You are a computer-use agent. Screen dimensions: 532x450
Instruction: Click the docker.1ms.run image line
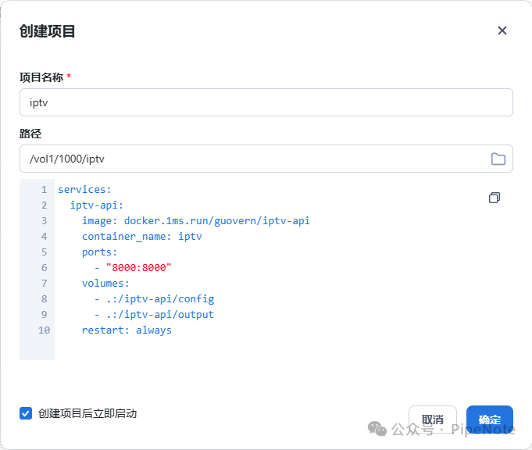[195, 220]
